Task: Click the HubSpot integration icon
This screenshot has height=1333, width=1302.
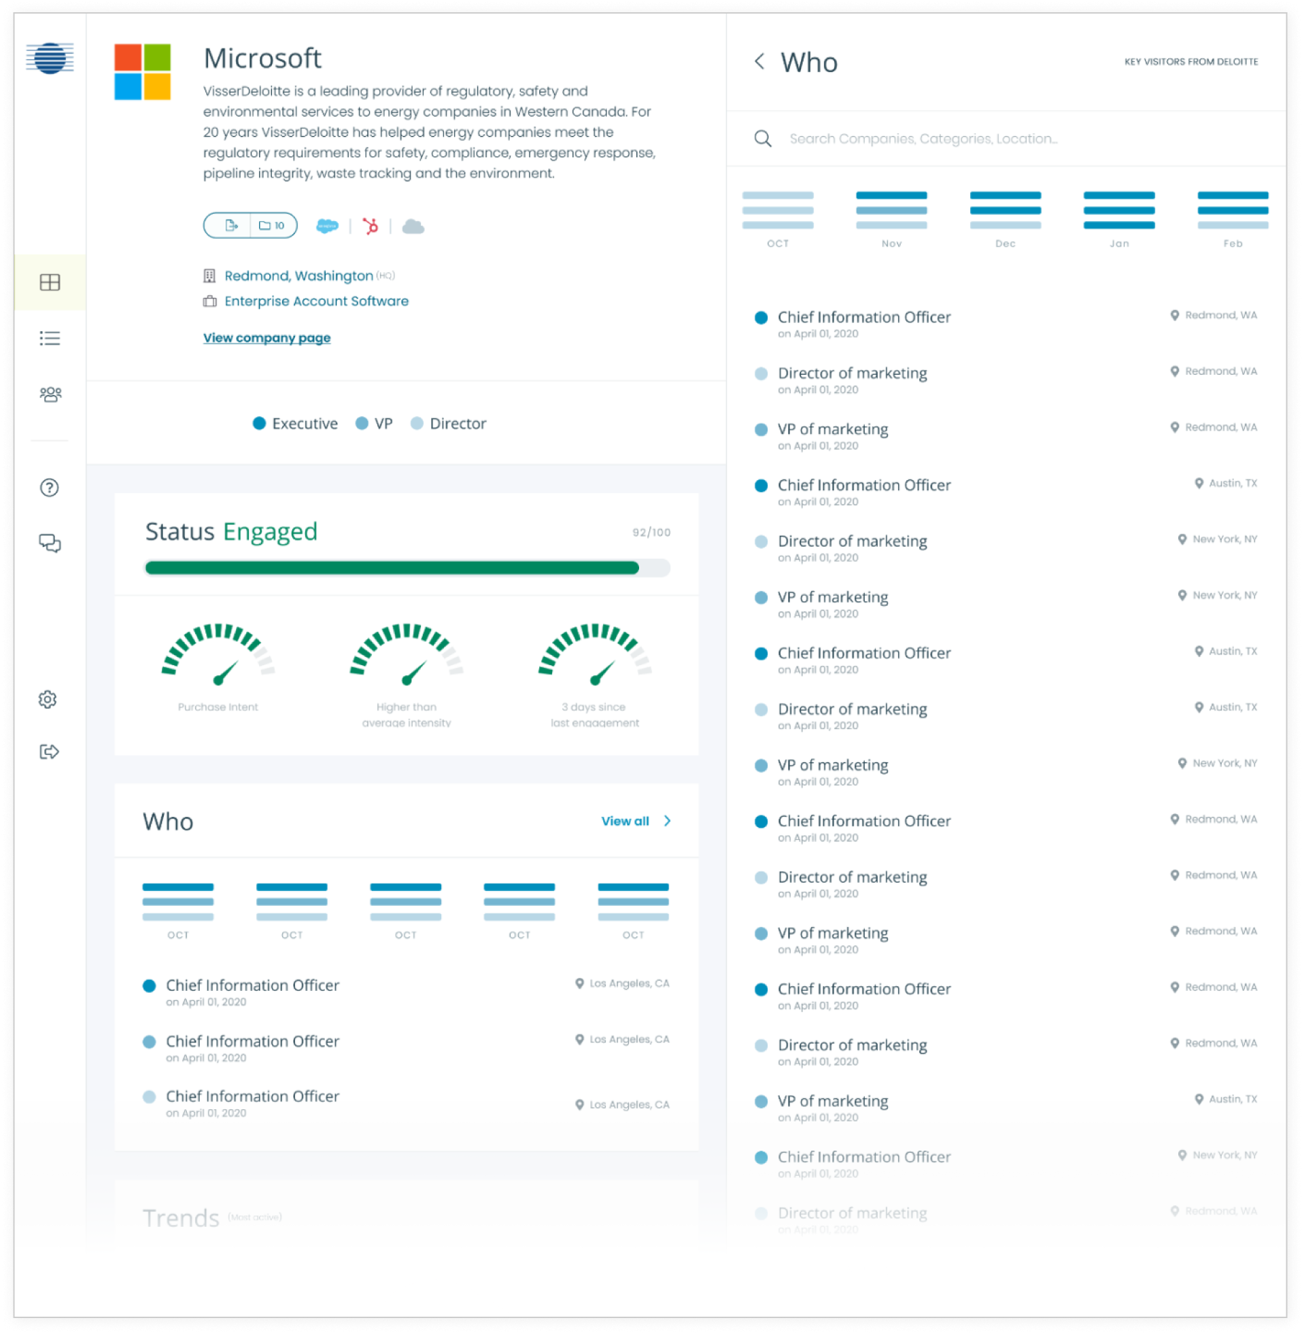Action: point(371,226)
